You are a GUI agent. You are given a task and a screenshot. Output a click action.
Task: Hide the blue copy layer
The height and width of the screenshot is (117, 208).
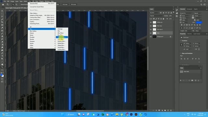pos(151,26)
